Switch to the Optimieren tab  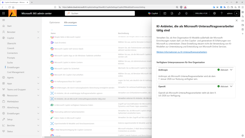[54, 22]
